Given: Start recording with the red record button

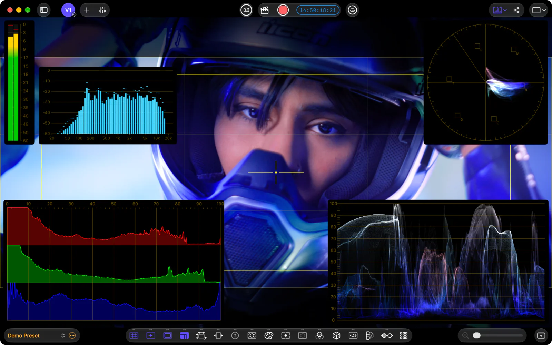Looking at the screenshot, I should coord(283,10).
